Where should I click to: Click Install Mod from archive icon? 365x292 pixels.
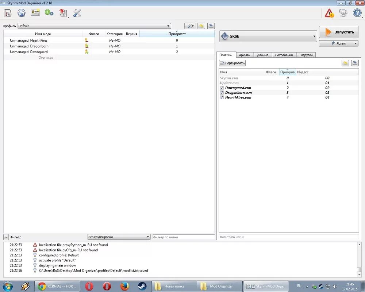(8, 13)
